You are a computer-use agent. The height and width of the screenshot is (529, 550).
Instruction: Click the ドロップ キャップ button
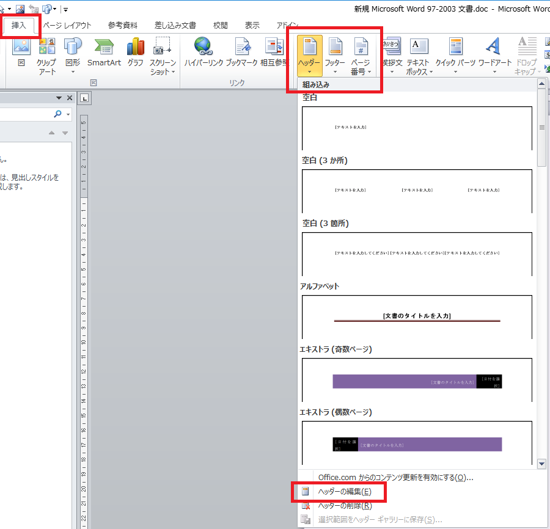coord(527,56)
